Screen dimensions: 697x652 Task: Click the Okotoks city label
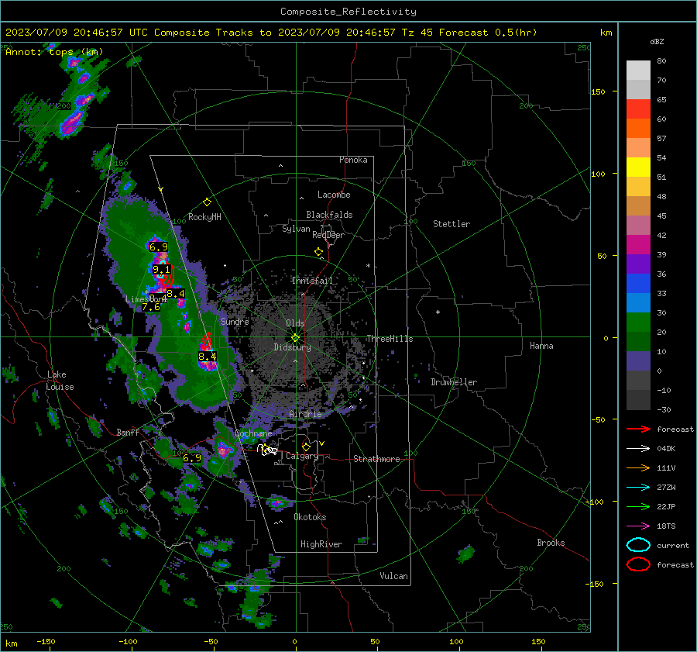310,517
